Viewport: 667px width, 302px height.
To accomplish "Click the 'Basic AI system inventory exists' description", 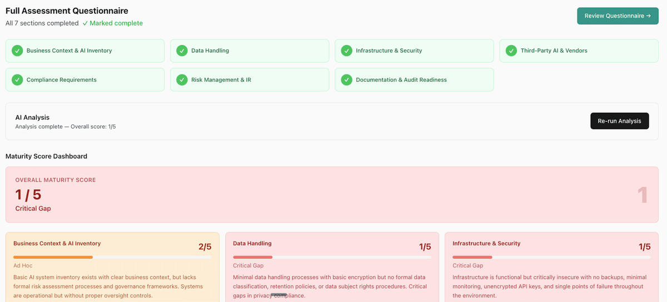I will (x=108, y=286).
